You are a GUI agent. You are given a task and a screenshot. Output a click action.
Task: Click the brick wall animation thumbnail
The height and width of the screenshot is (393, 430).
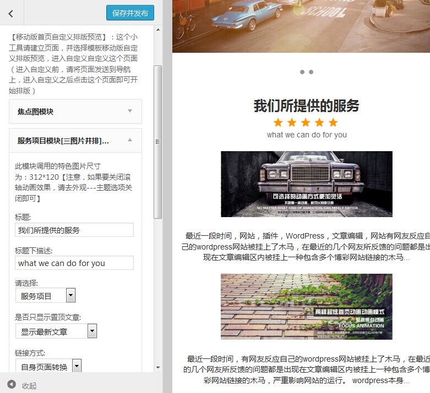306,307
